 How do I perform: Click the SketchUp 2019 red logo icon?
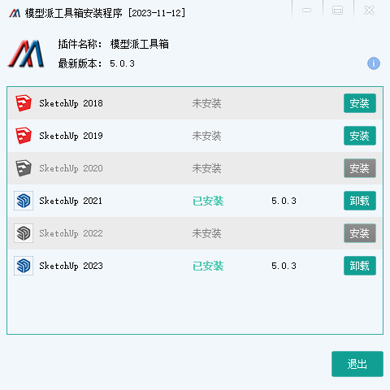[x=24, y=136]
